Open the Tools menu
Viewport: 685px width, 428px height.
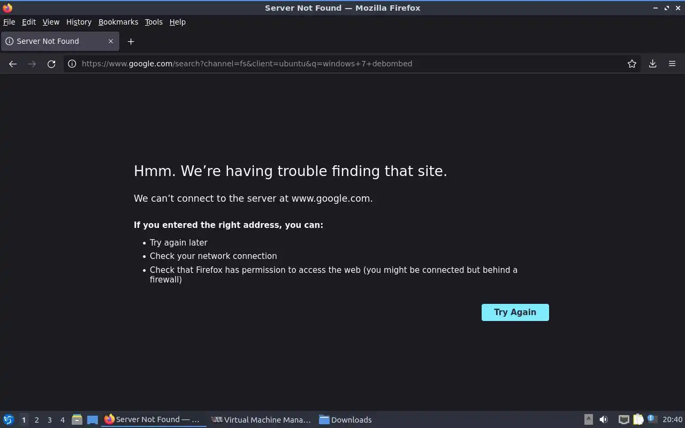click(154, 22)
